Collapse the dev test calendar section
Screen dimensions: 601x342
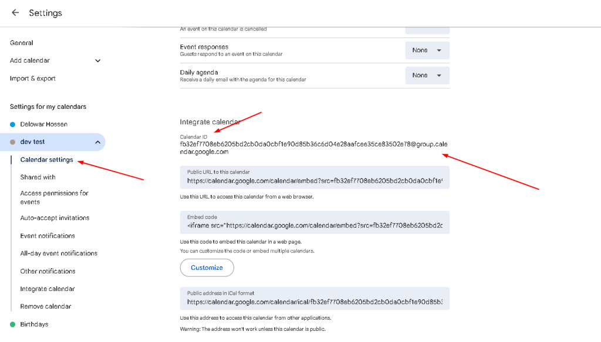click(97, 142)
